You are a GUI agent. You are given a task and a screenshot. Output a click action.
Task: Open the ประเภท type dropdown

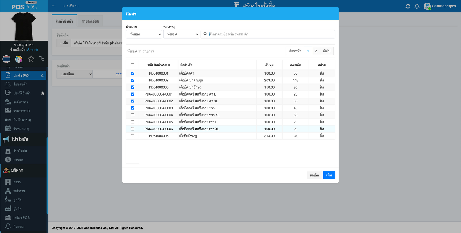(144, 34)
